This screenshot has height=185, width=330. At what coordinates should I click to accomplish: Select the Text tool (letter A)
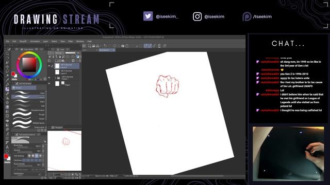click(7, 147)
